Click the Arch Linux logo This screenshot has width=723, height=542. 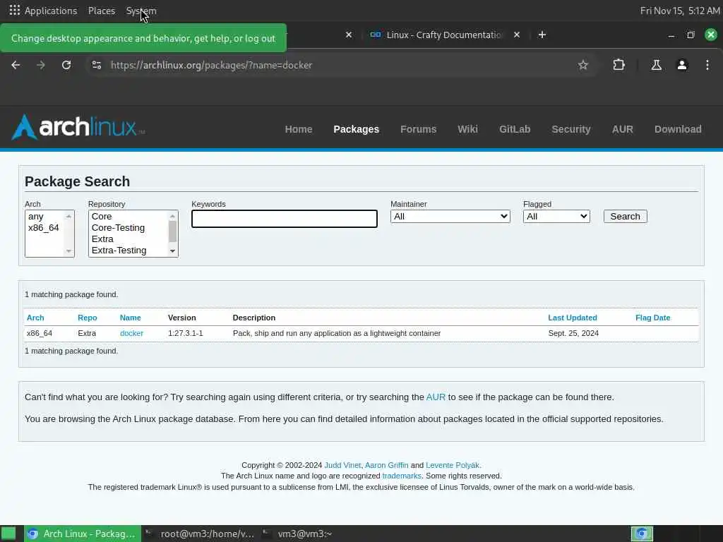78,127
